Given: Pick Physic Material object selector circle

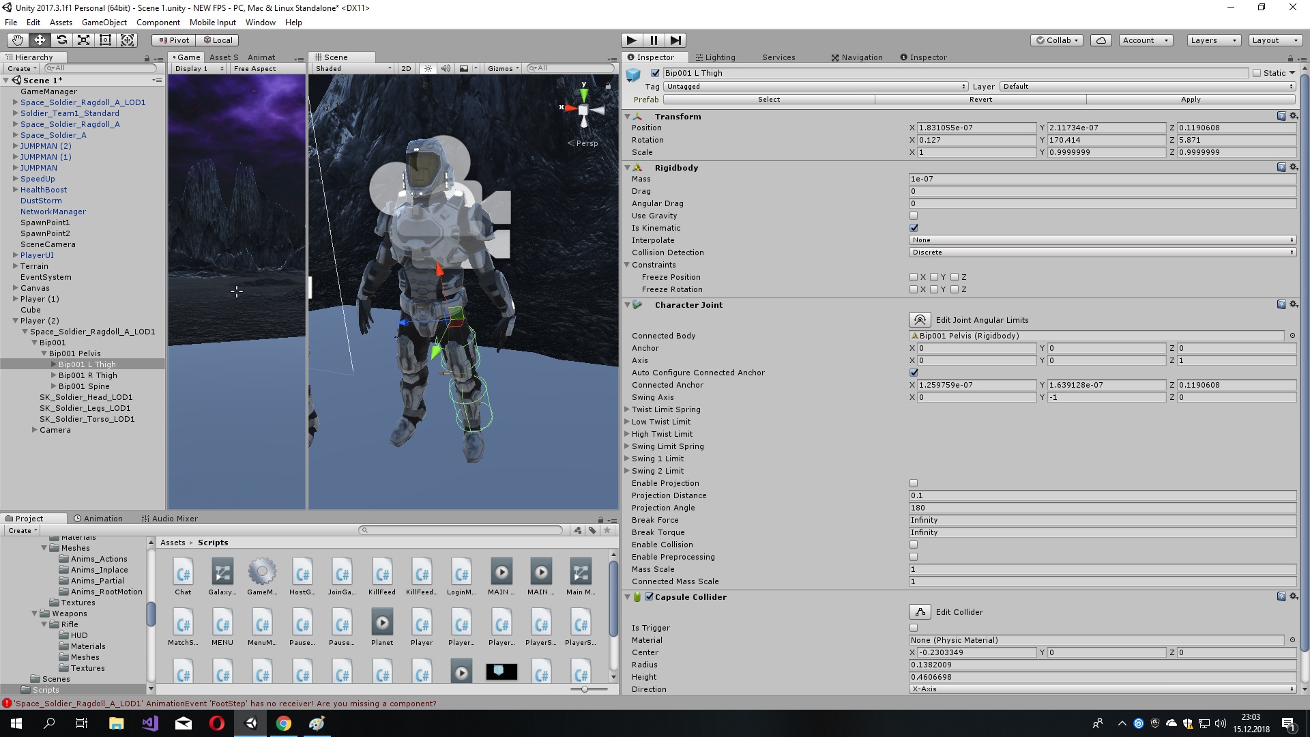Looking at the screenshot, I should pos(1292,640).
